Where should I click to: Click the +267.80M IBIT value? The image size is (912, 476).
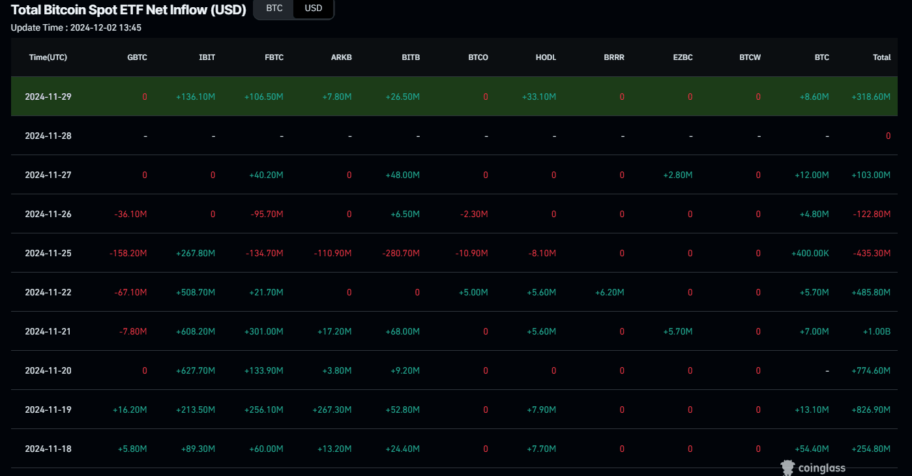(x=196, y=253)
